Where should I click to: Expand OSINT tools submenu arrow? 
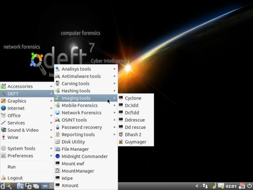point(115,120)
